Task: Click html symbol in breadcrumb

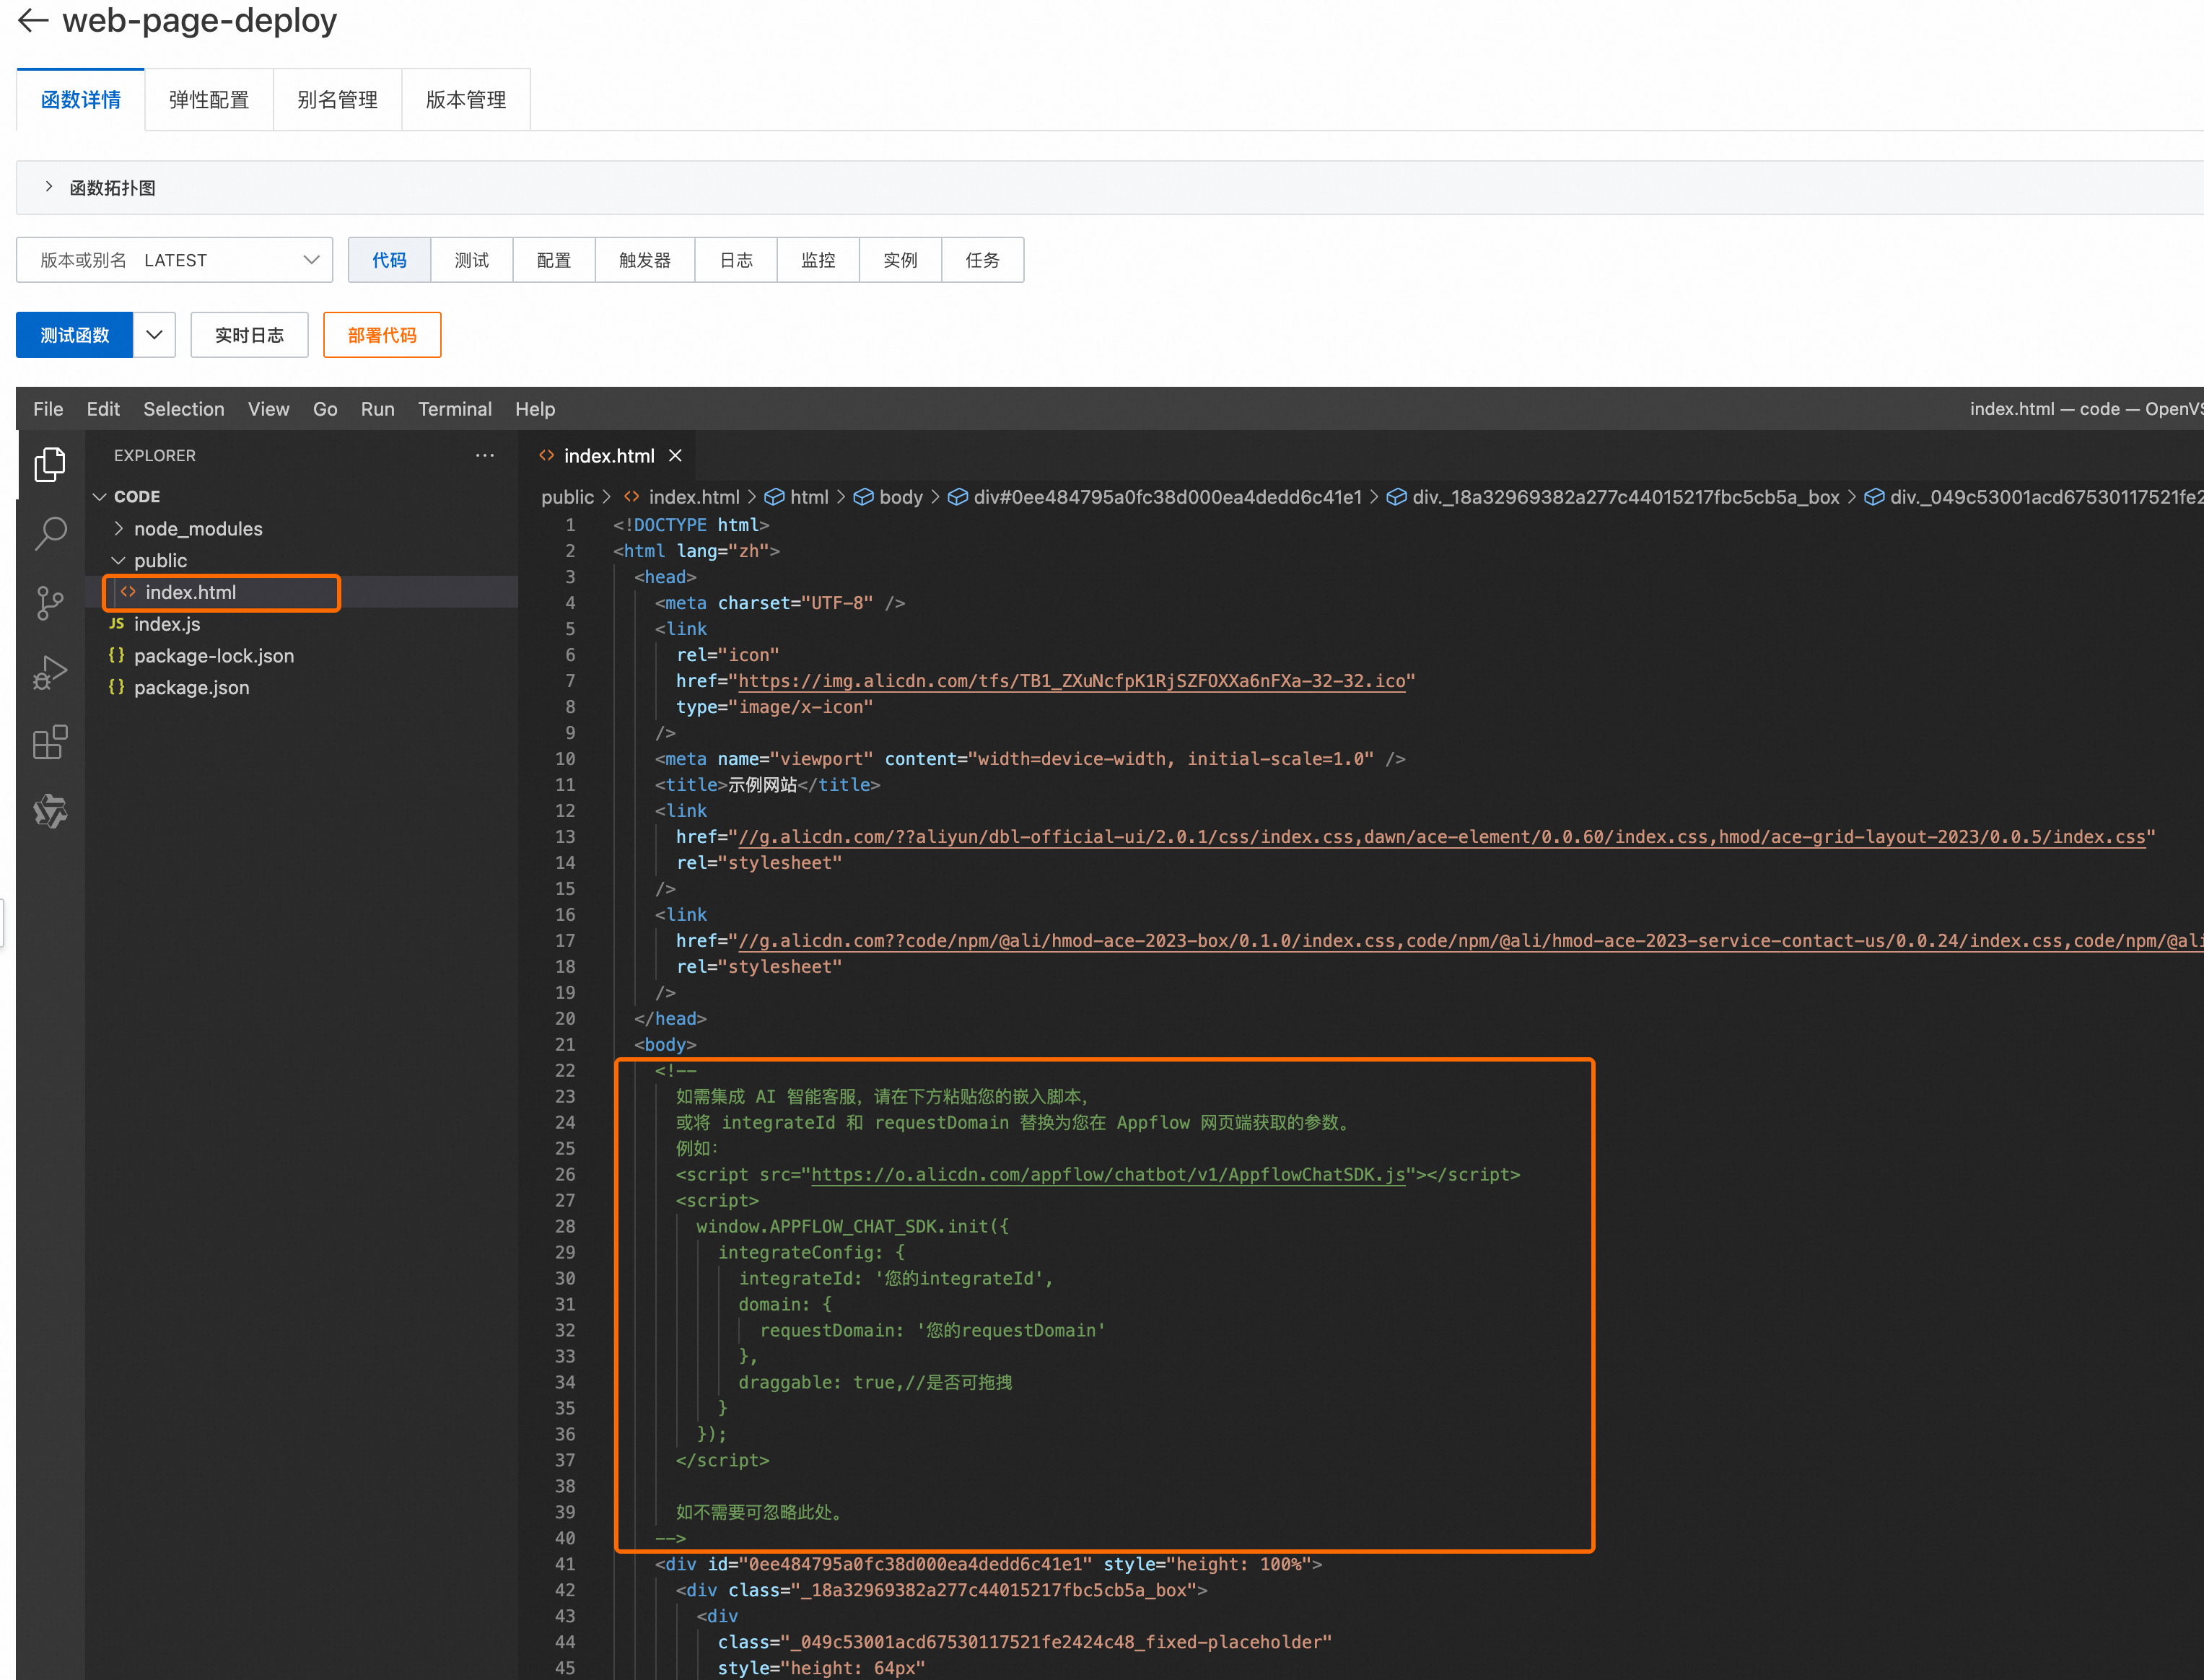Action: tap(796, 497)
